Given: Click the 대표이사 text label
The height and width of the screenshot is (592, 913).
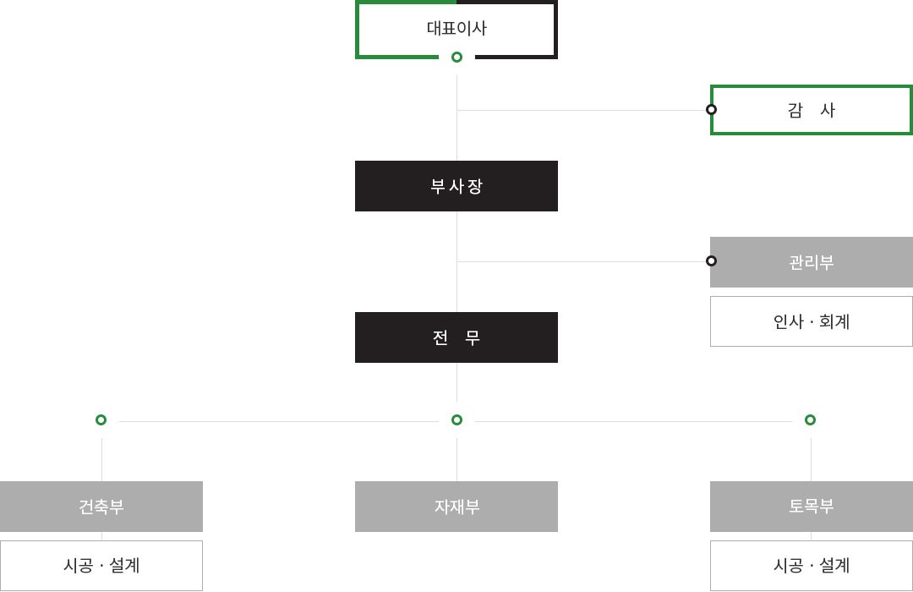Looking at the screenshot, I should tap(456, 28).
